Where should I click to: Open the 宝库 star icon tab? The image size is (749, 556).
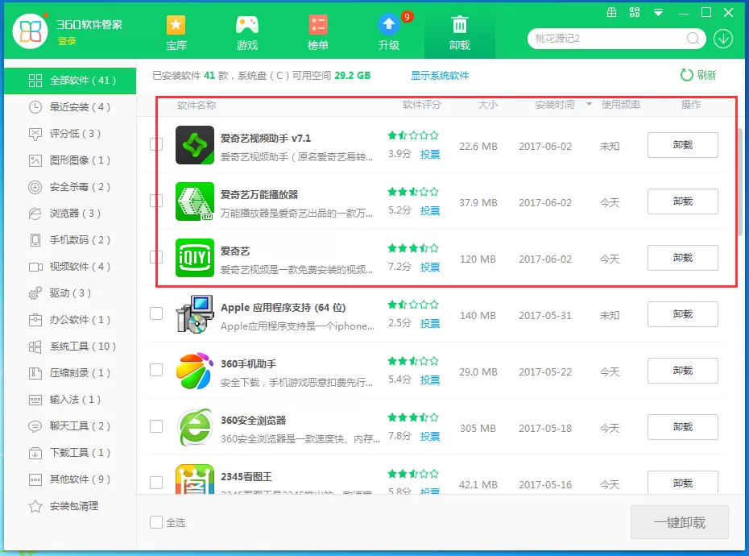[176, 25]
